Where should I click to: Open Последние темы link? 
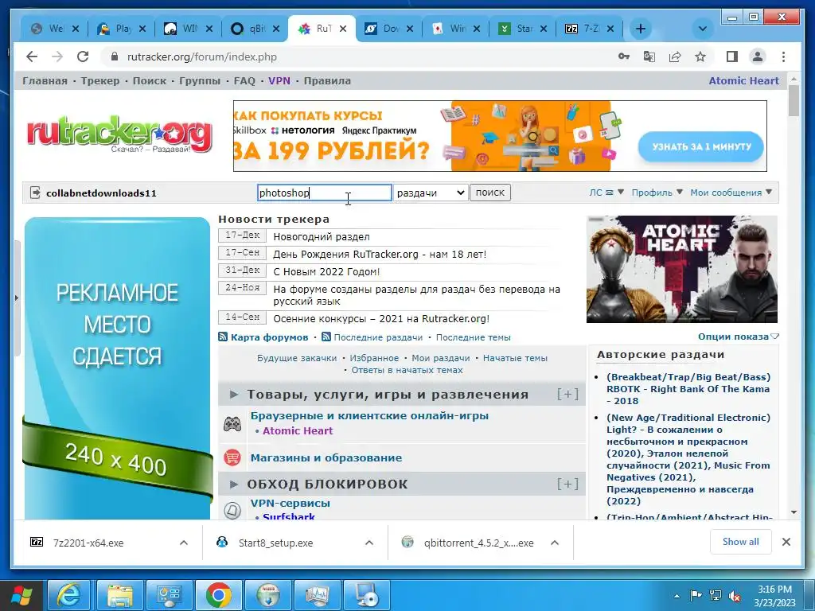coord(473,337)
